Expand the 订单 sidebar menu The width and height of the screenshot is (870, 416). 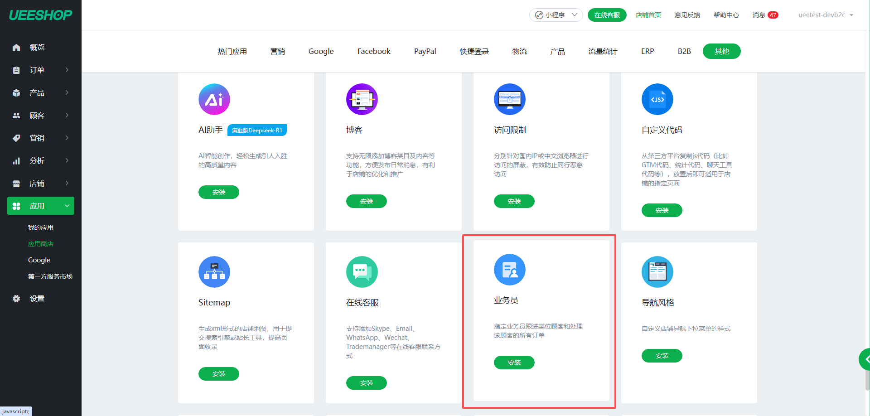click(41, 70)
